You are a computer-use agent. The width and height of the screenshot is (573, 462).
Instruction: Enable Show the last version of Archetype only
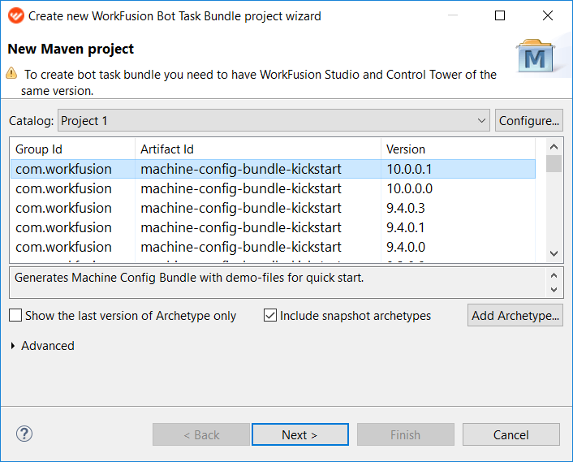point(15,315)
